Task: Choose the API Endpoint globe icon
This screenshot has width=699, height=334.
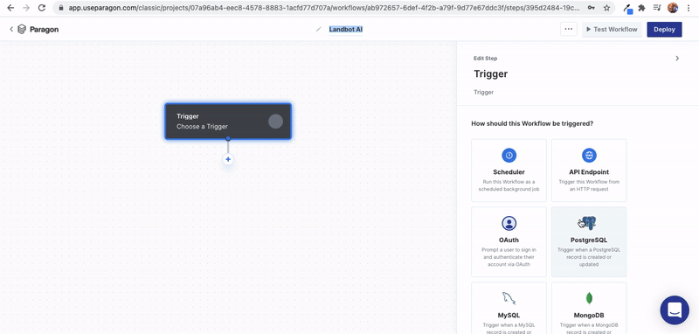Action: (589, 155)
